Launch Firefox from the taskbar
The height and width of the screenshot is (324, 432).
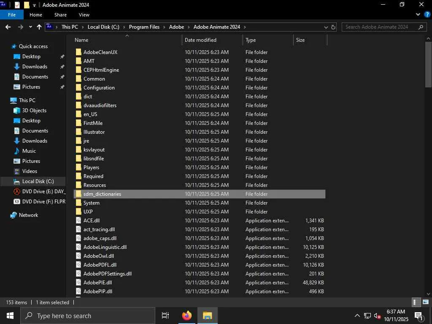coord(187,316)
